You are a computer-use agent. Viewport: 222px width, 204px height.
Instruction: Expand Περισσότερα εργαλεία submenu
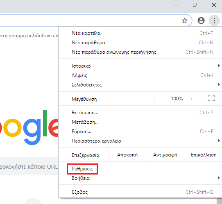point(140,141)
